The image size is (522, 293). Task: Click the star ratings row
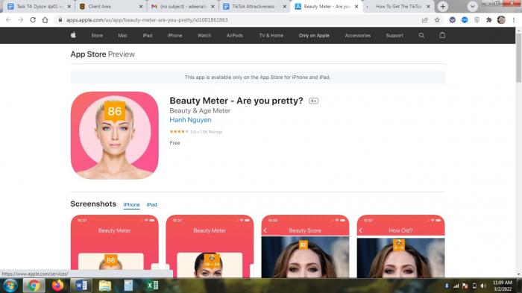coord(195,132)
